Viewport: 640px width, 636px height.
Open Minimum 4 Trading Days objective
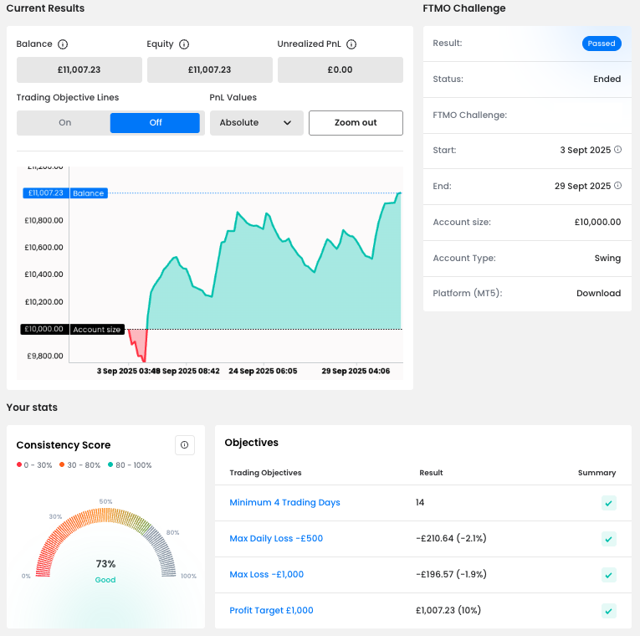pos(284,503)
